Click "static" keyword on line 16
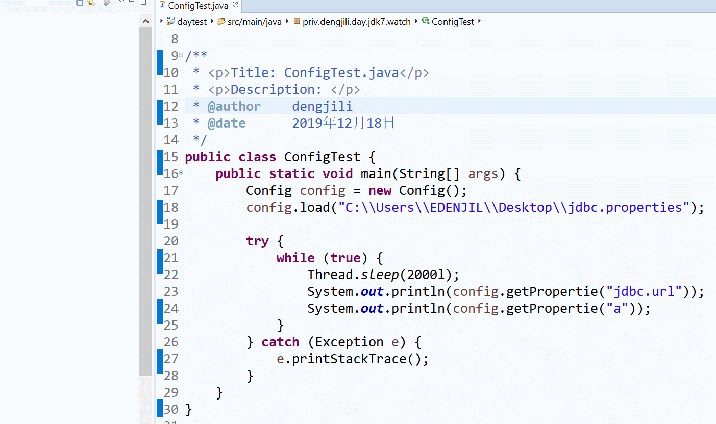The height and width of the screenshot is (424, 716). click(292, 173)
